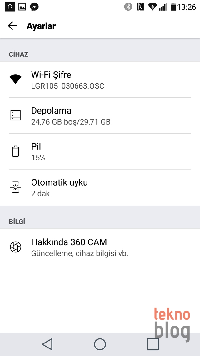Tap the NFC status bar icon
Screen dimensions: 200x356
(140, 7)
